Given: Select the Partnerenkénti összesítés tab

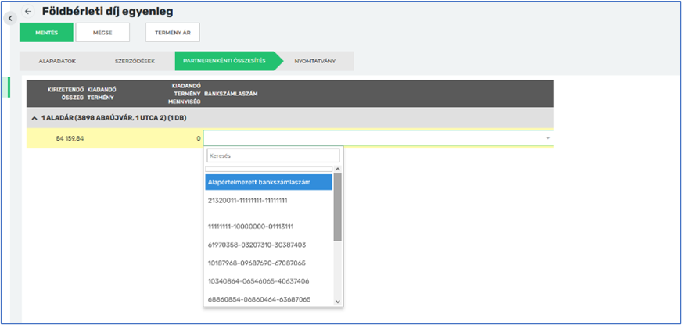Looking at the screenshot, I should pos(224,61).
